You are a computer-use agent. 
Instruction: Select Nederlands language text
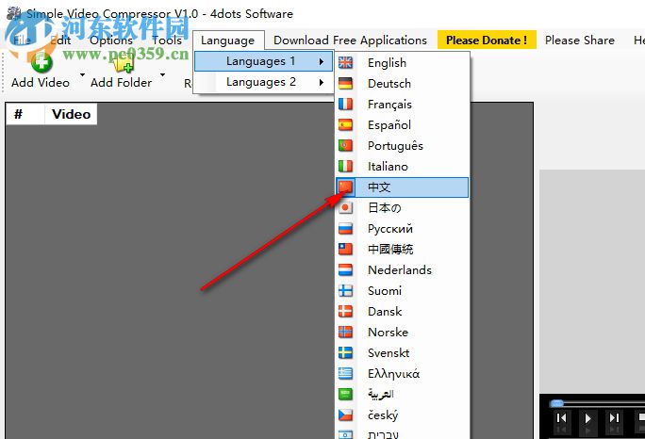[x=400, y=270]
